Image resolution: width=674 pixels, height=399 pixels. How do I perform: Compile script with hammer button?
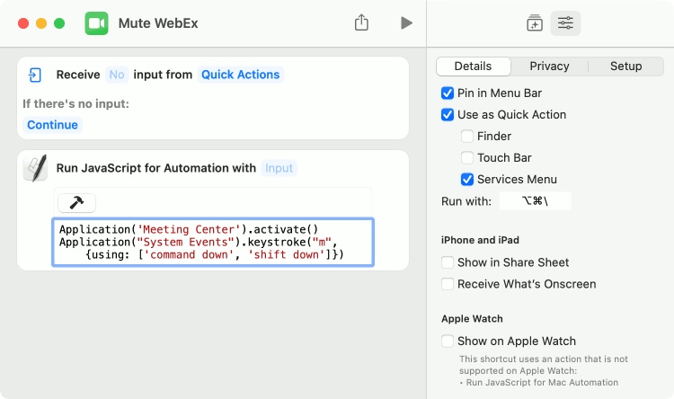[76, 203]
